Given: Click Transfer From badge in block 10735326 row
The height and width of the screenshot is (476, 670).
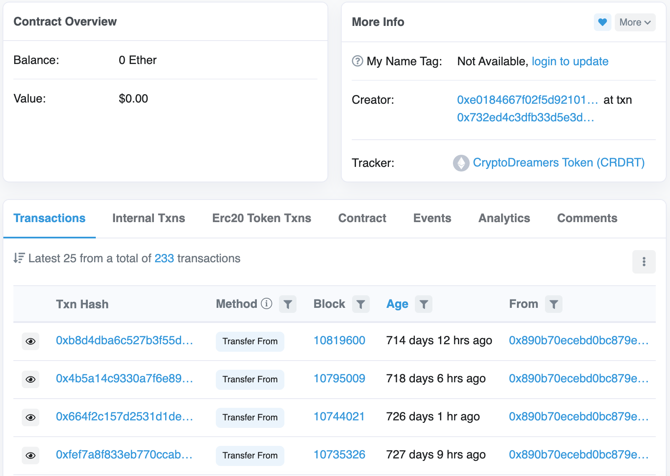Looking at the screenshot, I should click(250, 456).
